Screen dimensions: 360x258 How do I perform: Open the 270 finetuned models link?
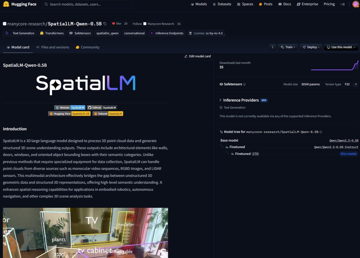(255, 154)
